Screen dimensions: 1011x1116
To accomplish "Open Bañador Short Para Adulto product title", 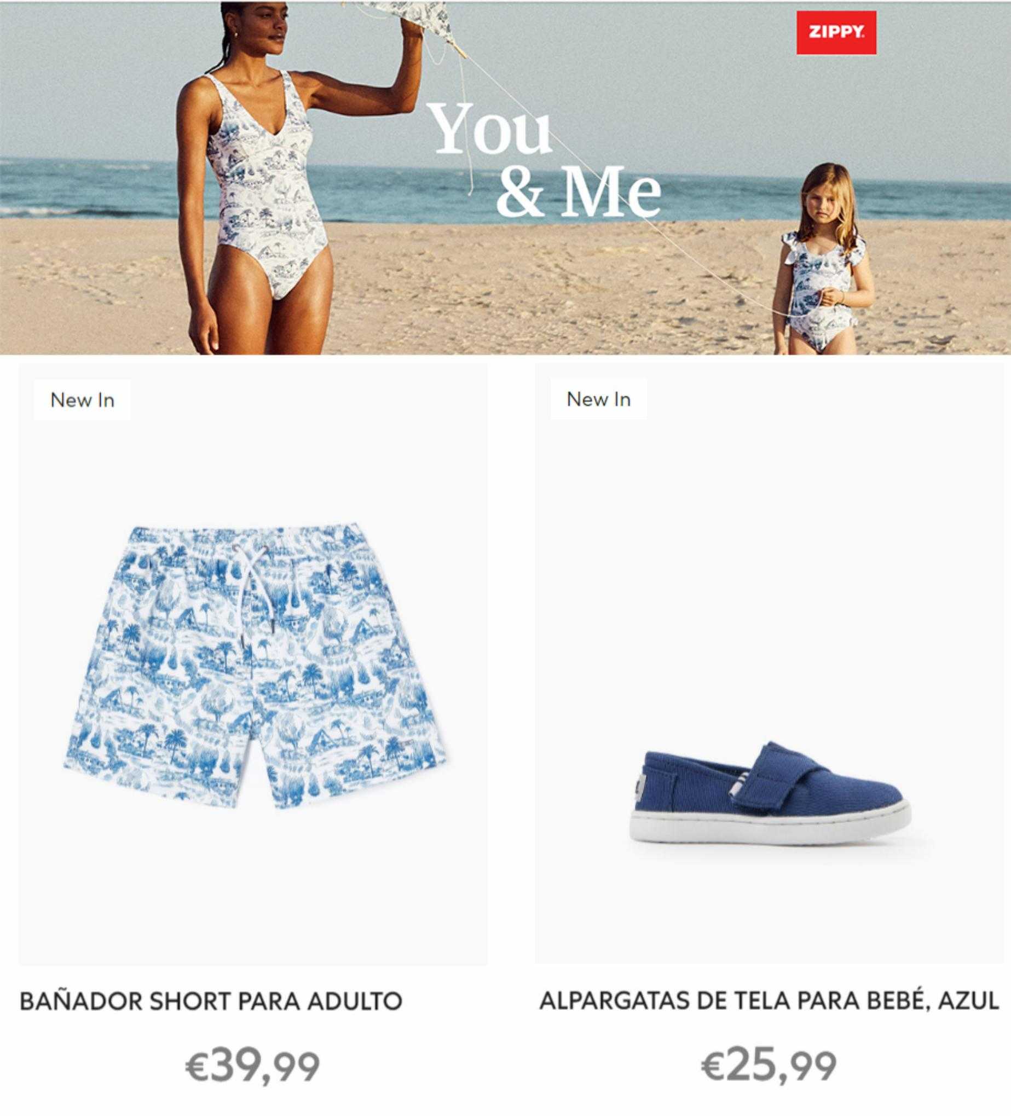I will pyautogui.click(x=211, y=1002).
